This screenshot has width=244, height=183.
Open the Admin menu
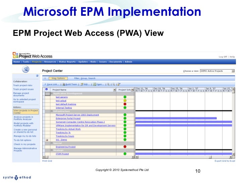(x=128, y=62)
